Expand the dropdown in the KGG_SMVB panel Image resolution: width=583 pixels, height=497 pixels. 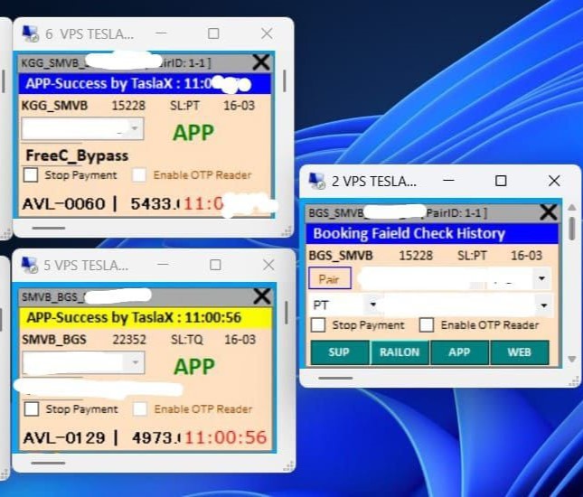coord(135,129)
